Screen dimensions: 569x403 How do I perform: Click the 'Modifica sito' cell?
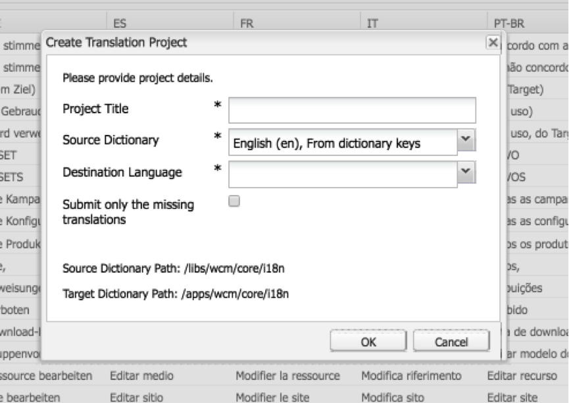pos(393,397)
